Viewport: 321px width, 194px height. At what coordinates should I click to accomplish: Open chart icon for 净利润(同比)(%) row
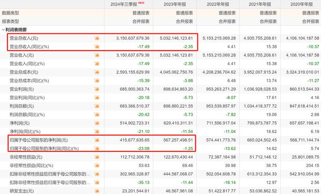(97, 132)
